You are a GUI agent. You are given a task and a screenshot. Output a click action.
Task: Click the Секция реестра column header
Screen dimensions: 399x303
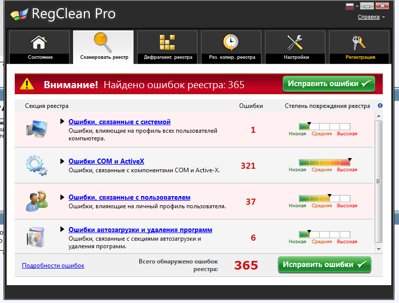click(x=47, y=106)
